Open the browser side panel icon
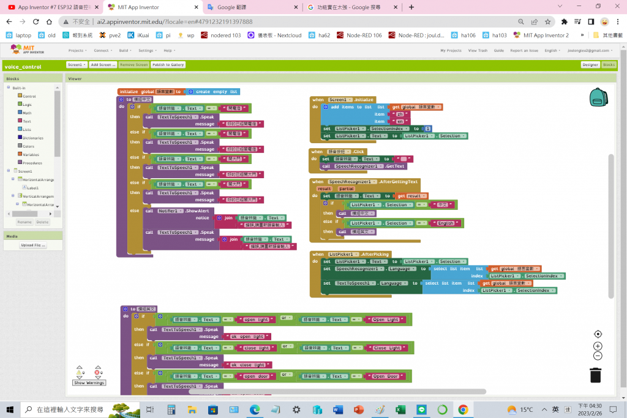627x418 pixels. [591, 21]
